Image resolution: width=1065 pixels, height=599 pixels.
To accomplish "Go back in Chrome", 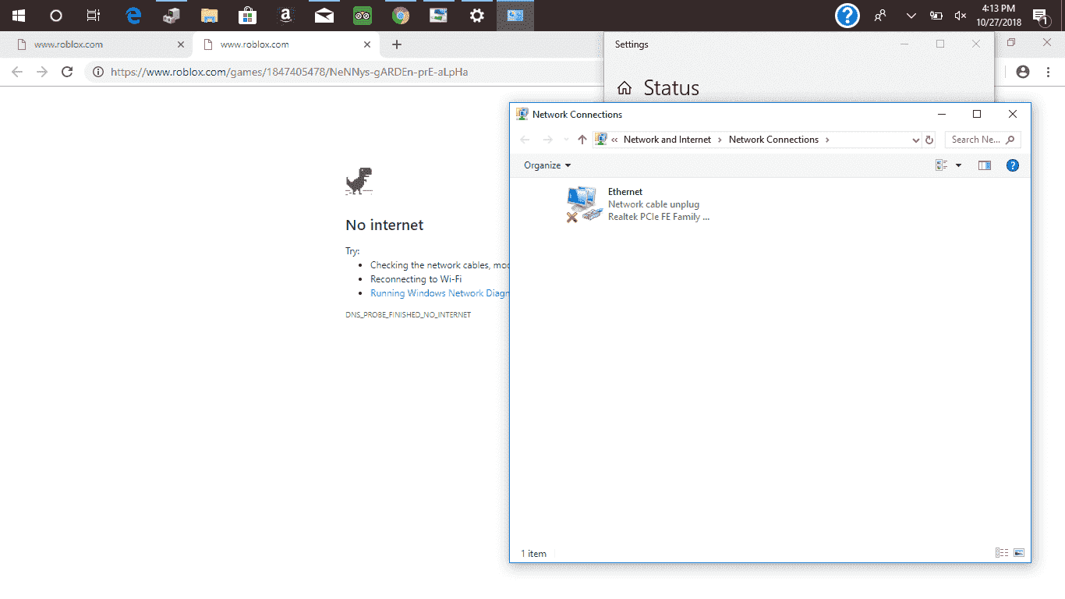I will tap(17, 72).
